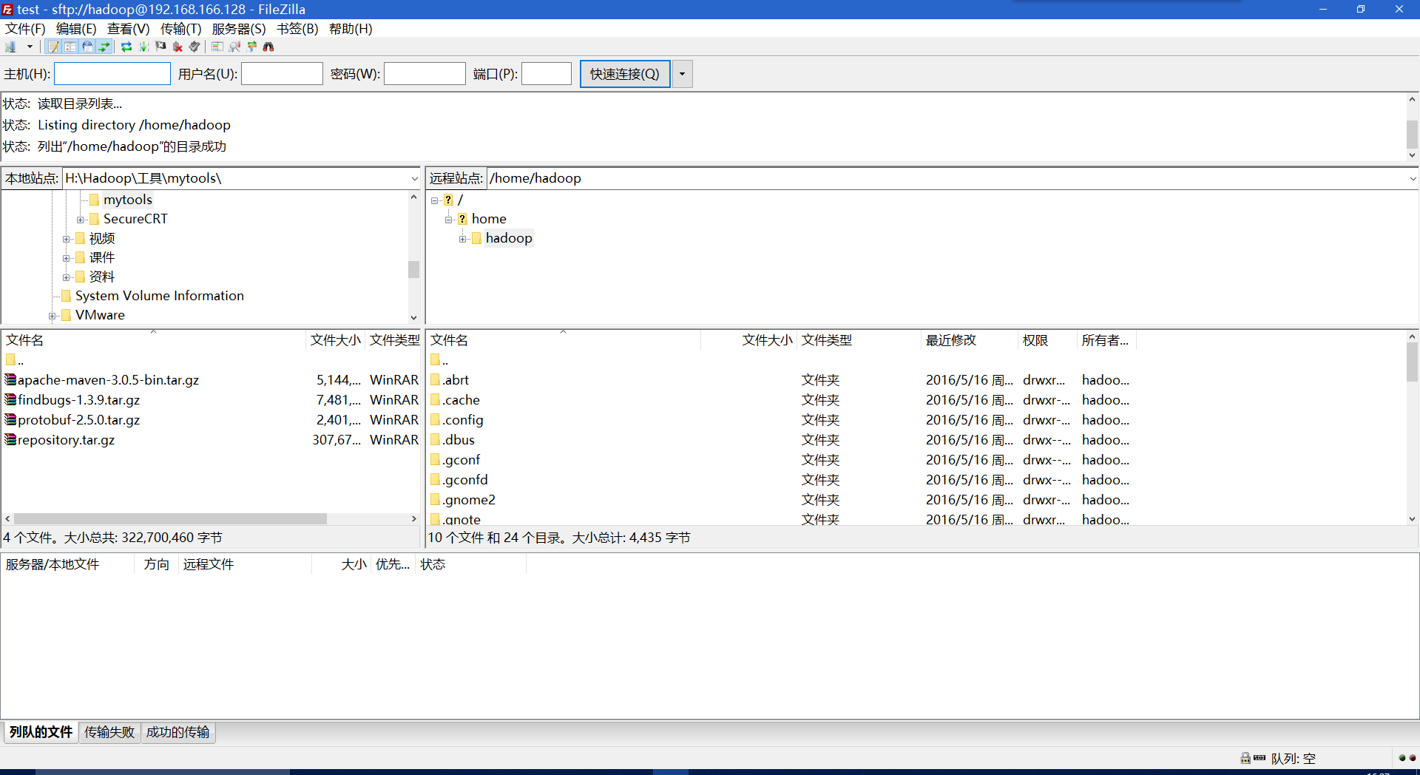Sort local list by 文件名 column
1420x775 pixels.
click(x=154, y=340)
